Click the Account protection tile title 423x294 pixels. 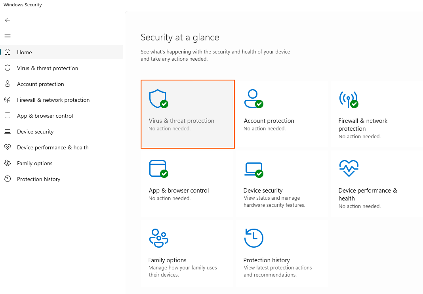pyautogui.click(x=269, y=121)
